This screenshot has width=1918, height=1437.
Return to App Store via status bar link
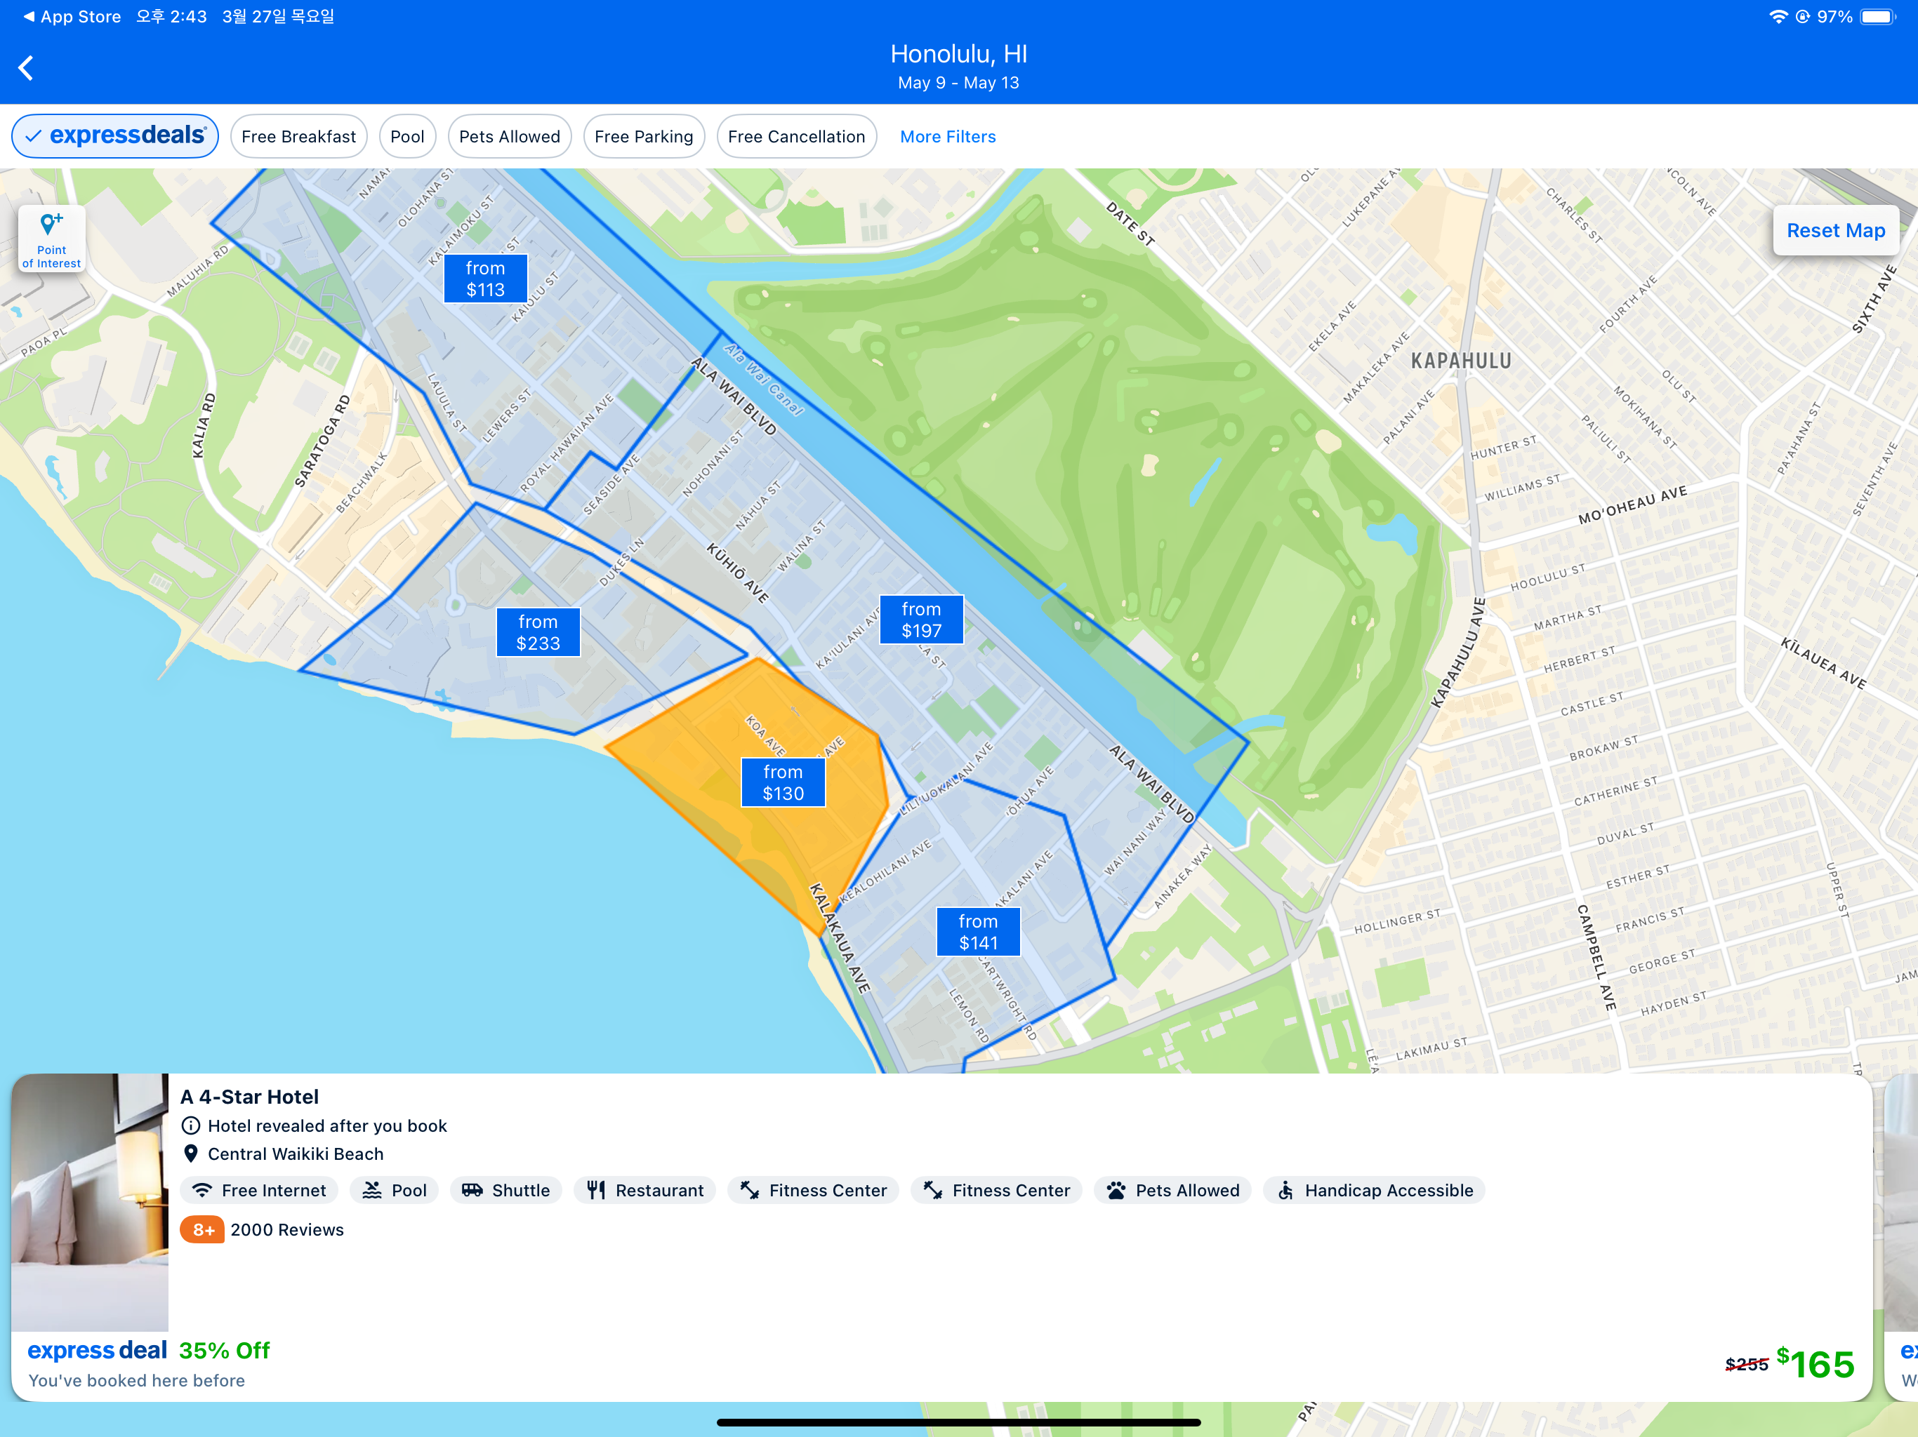click(x=72, y=16)
